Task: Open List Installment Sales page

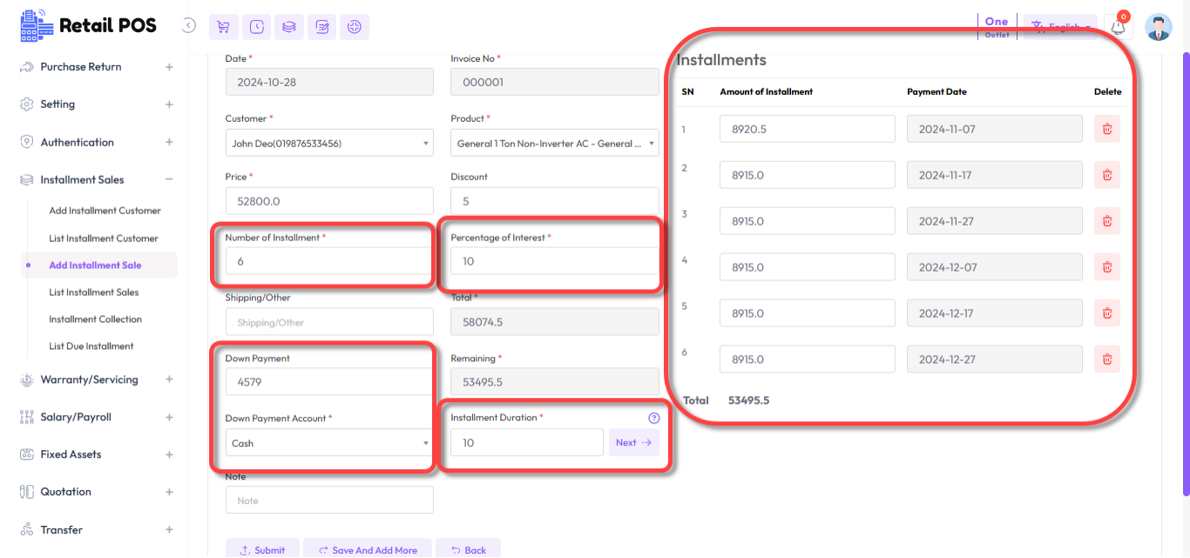Action: 94,292
